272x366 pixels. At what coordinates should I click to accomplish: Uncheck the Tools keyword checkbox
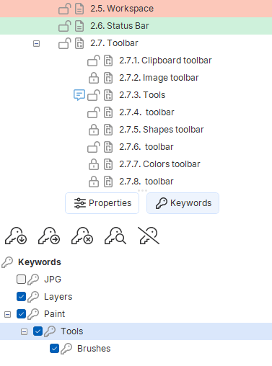pos(38,331)
